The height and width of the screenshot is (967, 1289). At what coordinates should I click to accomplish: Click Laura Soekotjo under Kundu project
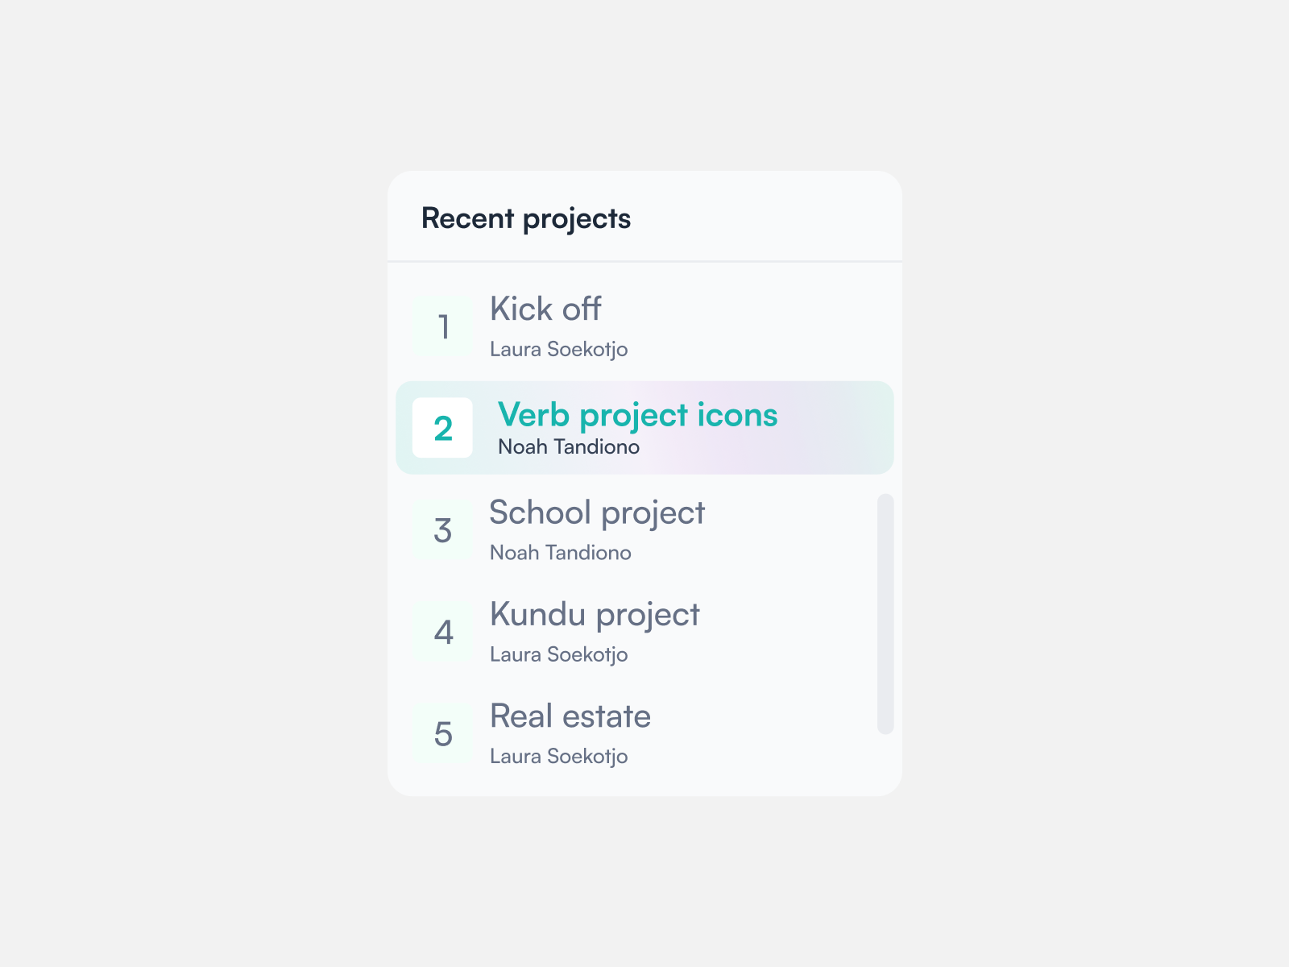coord(558,654)
